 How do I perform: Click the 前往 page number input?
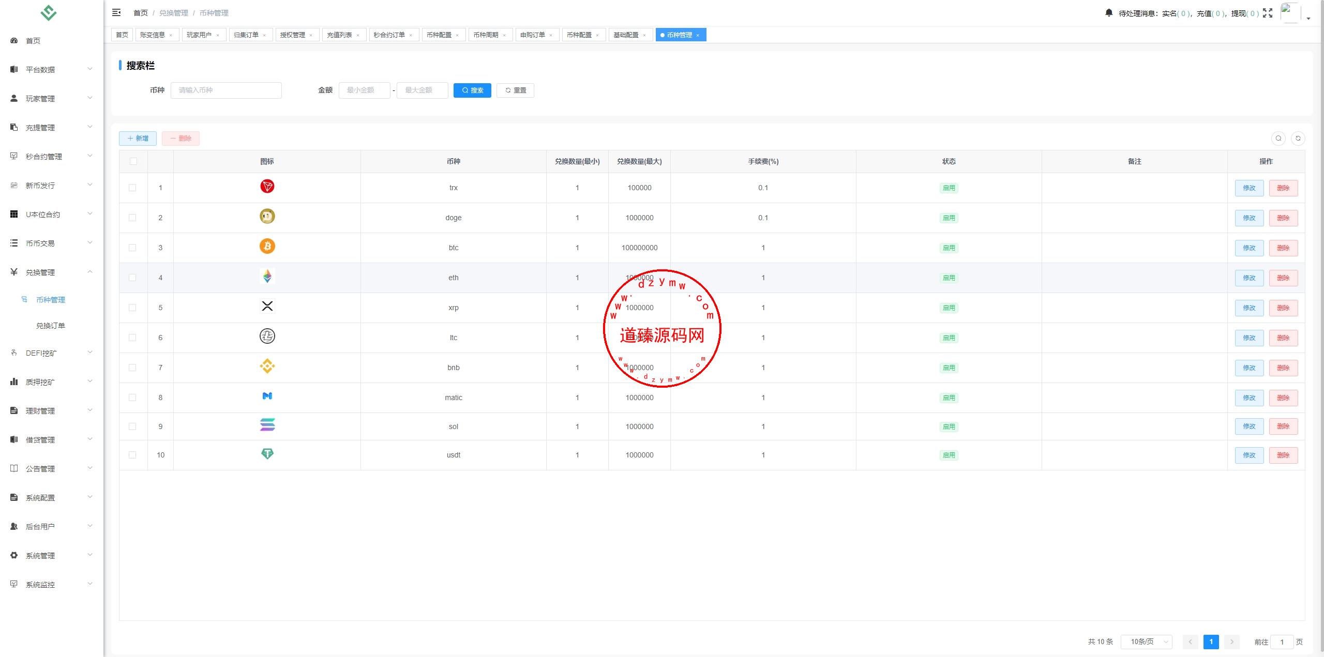pyautogui.click(x=1282, y=642)
